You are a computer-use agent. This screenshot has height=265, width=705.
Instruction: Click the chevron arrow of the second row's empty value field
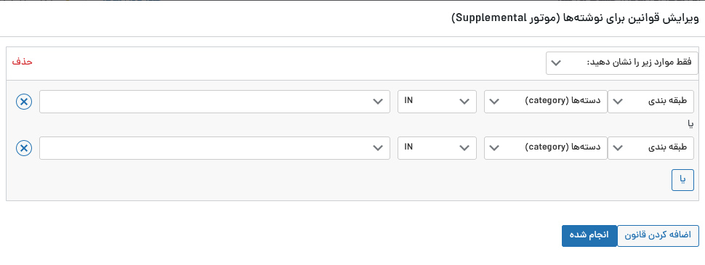[378, 148]
